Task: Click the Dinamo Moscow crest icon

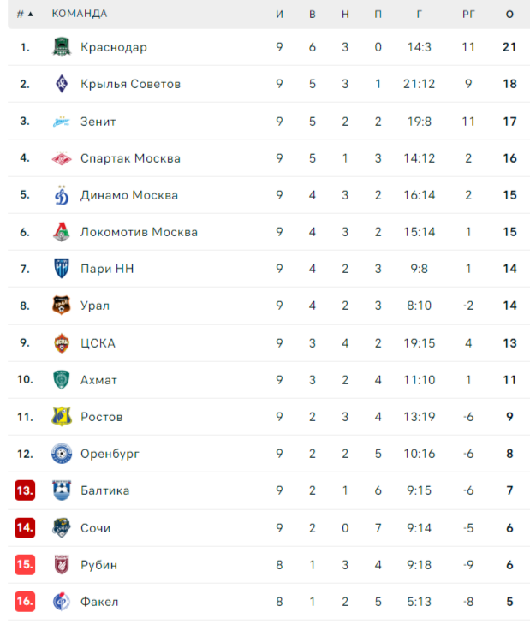Action: pyautogui.click(x=62, y=195)
